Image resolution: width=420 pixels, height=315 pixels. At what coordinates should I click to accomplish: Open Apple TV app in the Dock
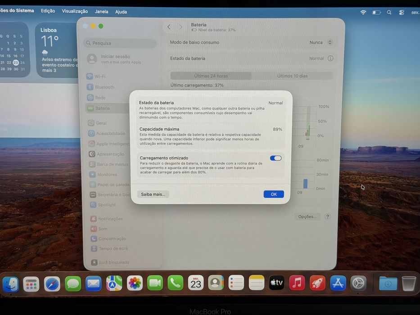point(277,283)
